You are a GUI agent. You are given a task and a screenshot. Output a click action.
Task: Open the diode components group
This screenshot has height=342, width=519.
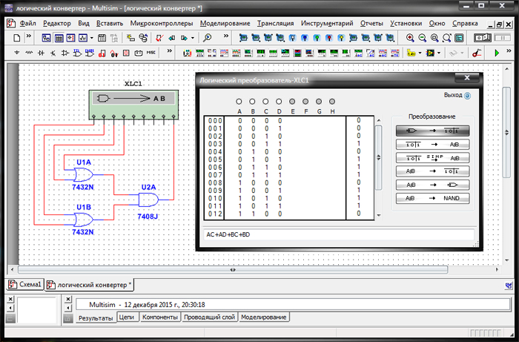(x=41, y=53)
